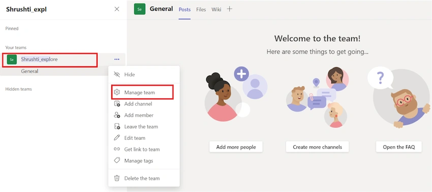Click the Your teams section label

16,48
